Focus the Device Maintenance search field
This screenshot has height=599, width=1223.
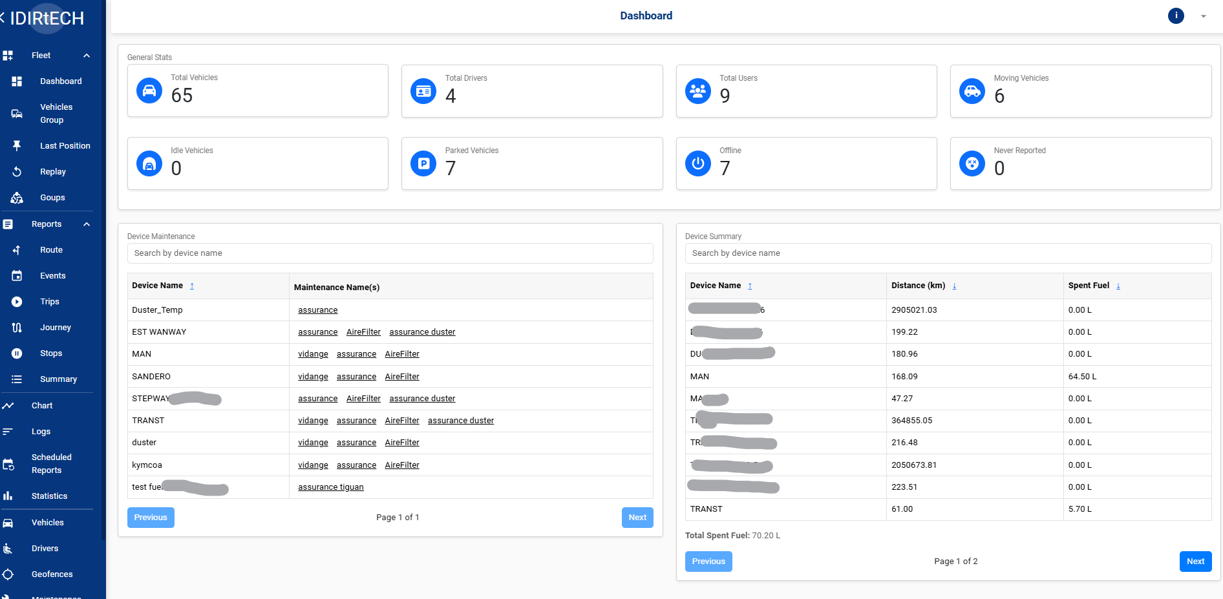390,253
